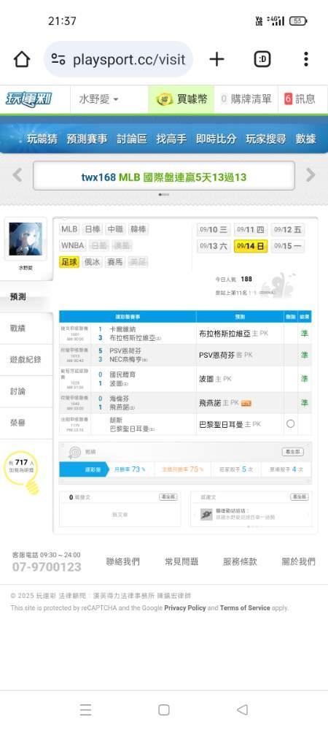Open site info icon in address bar
This screenshot has height=730, width=328.
tap(58, 59)
